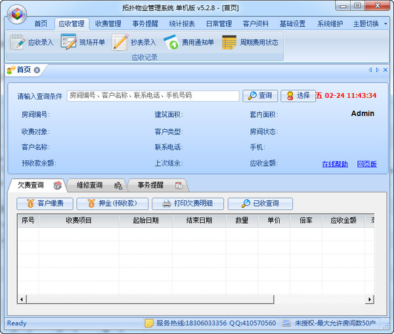Switch to the 维修查询 tab
The image size is (394, 334).
95,185
